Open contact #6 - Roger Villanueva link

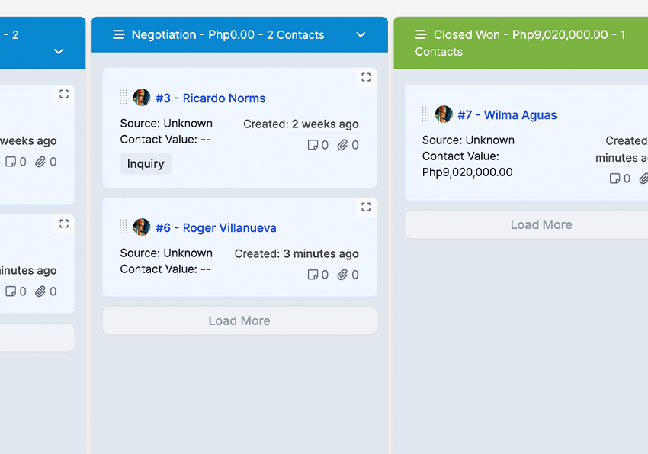pos(216,228)
